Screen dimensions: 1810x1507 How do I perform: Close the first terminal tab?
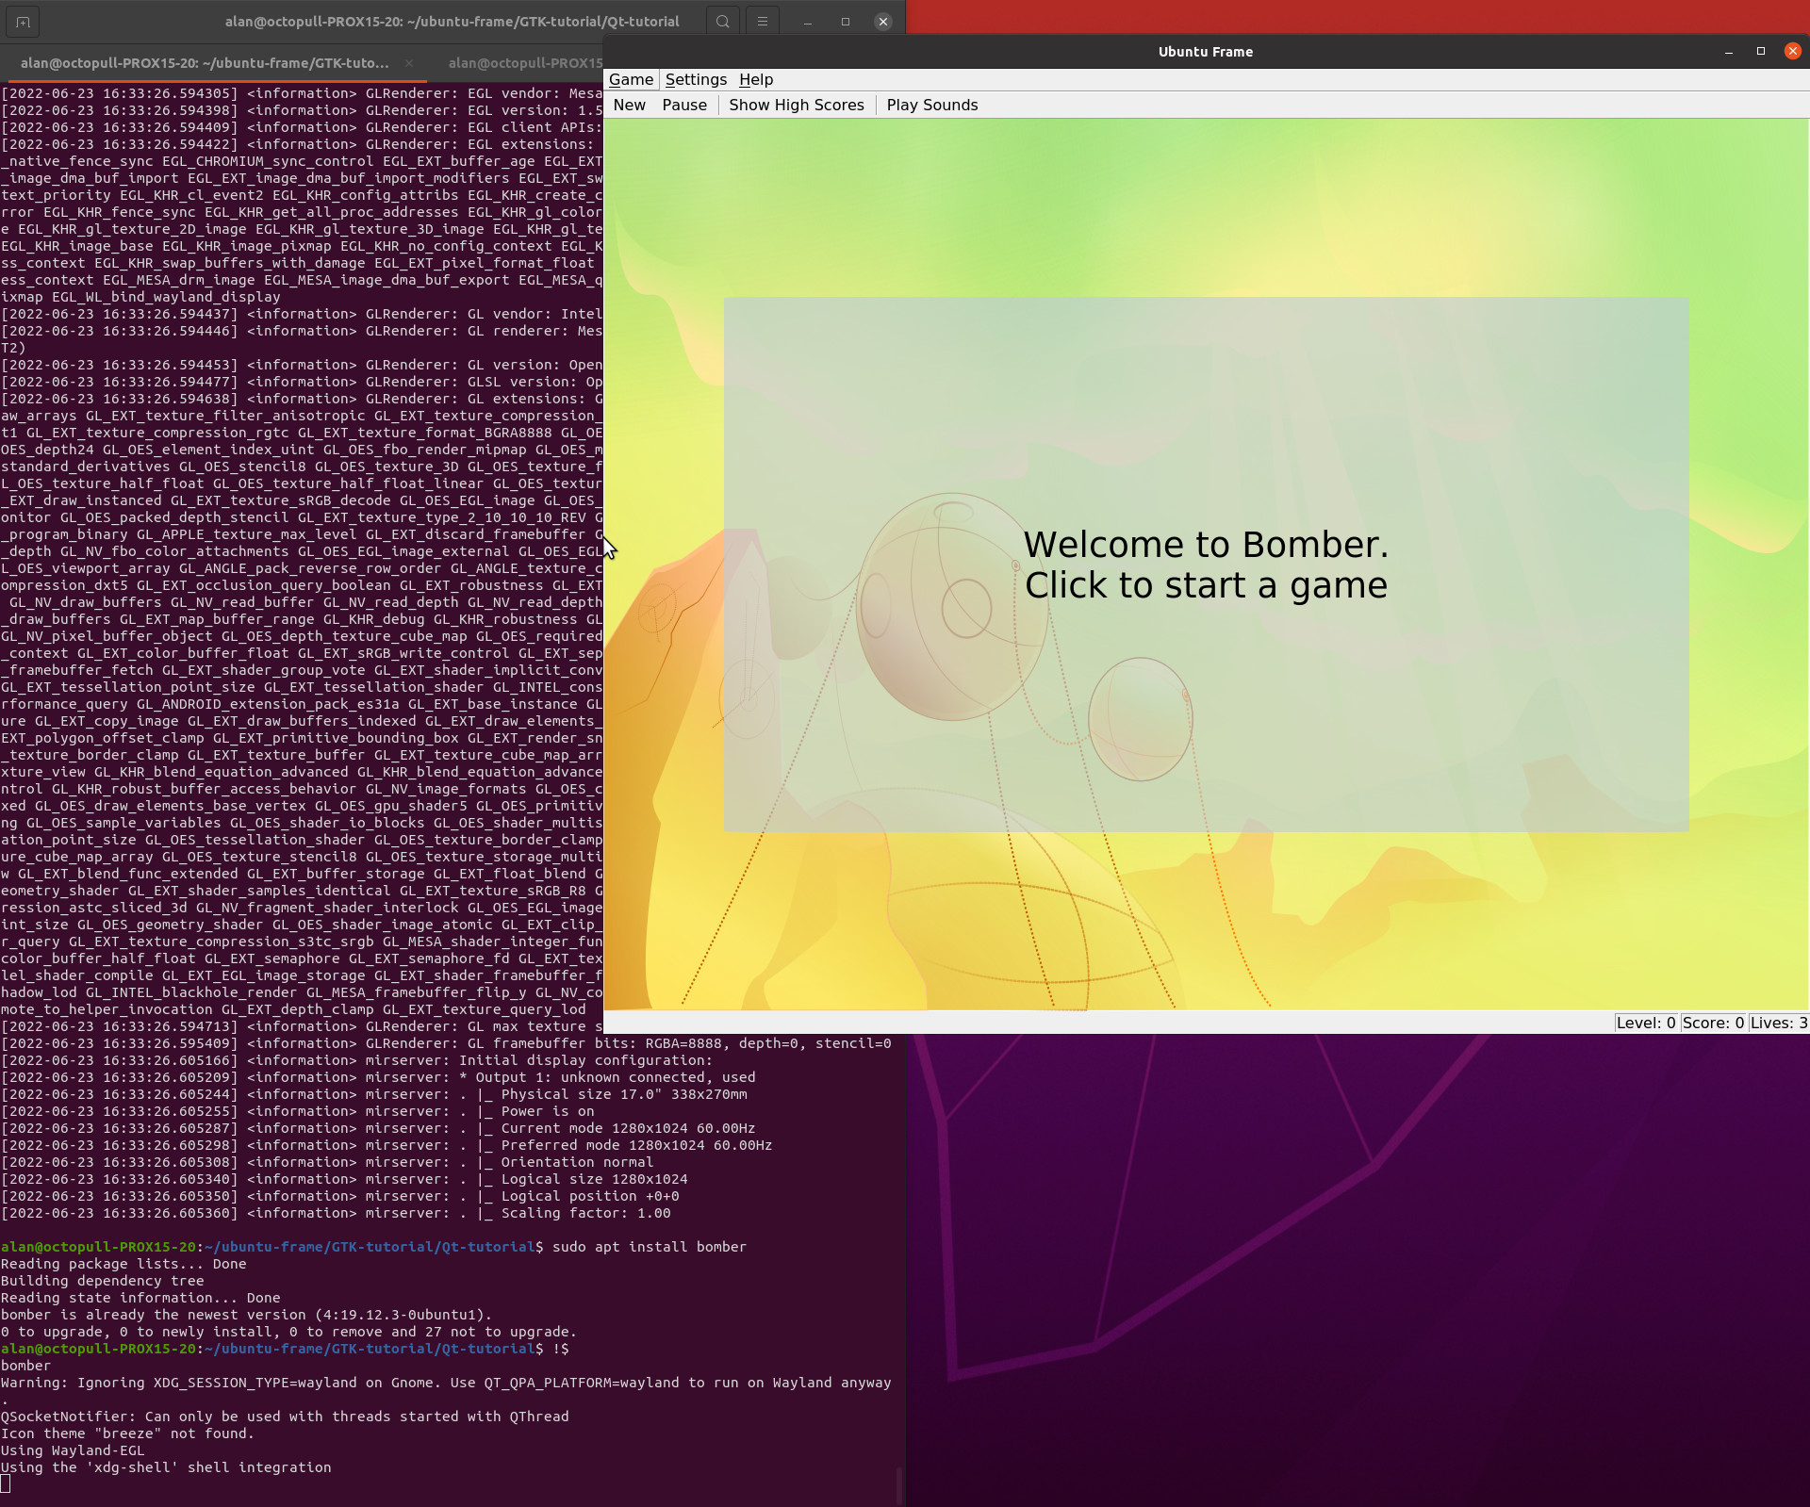click(409, 63)
